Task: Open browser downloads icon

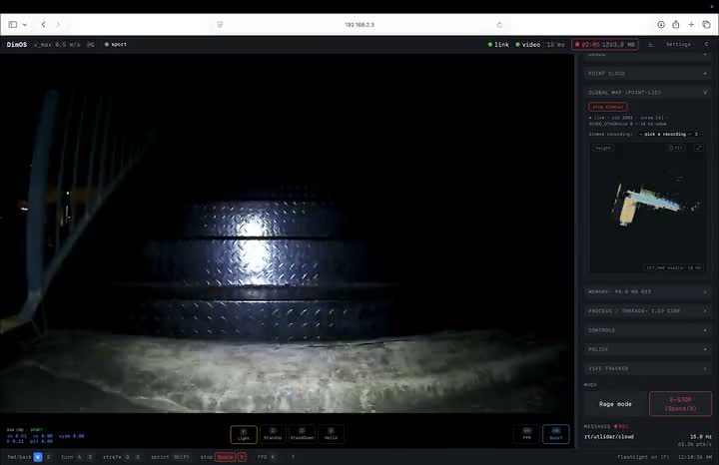Action: coord(661,25)
